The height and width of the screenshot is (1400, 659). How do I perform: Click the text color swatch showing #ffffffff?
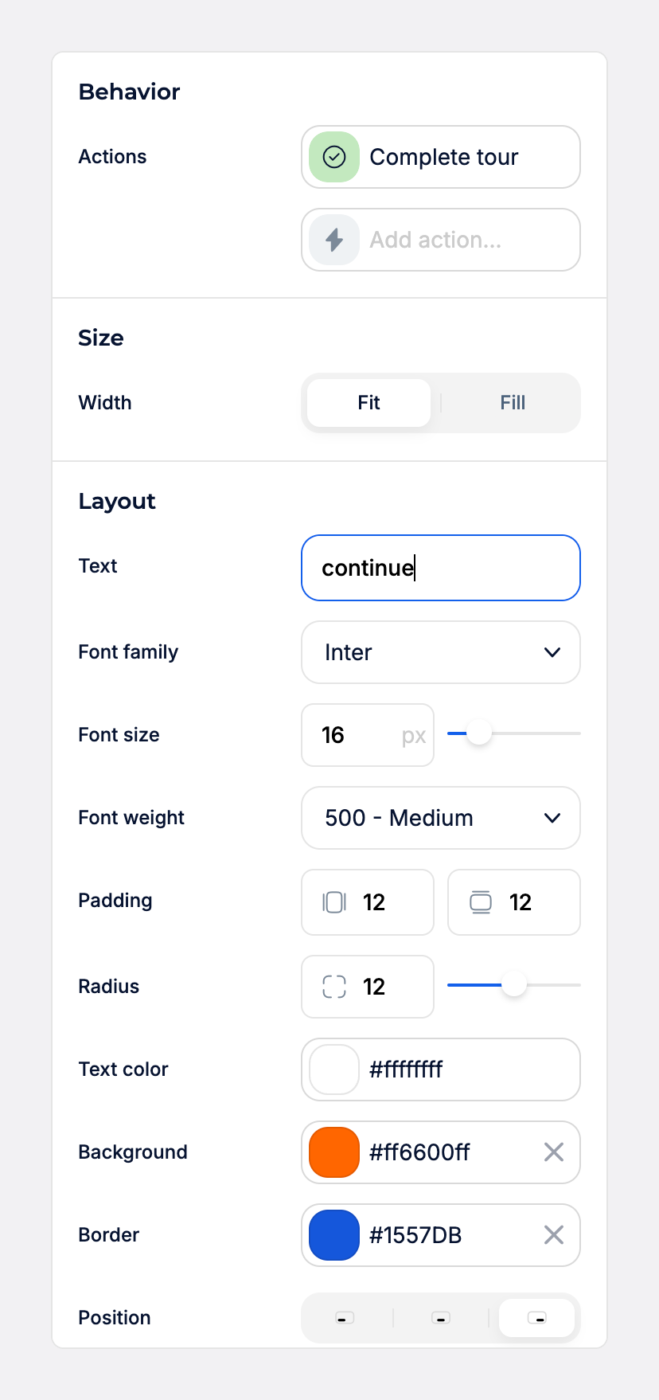click(x=333, y=1070)
